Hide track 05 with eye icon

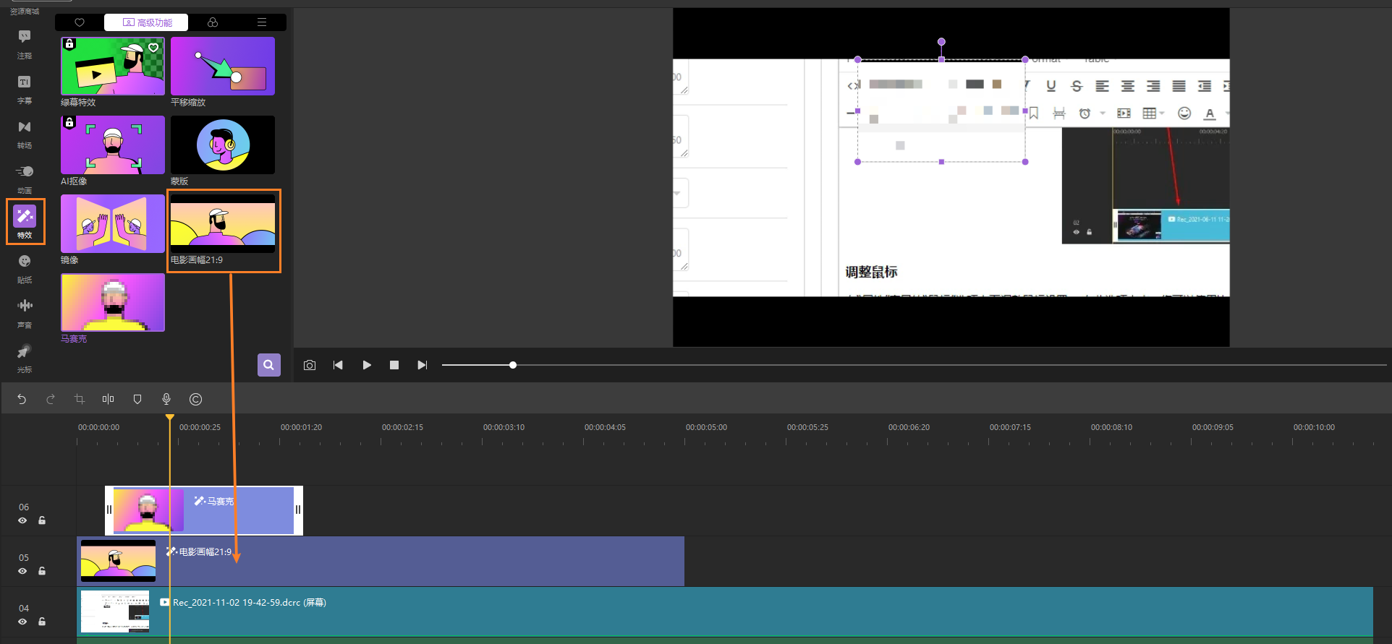coord(22,571)
